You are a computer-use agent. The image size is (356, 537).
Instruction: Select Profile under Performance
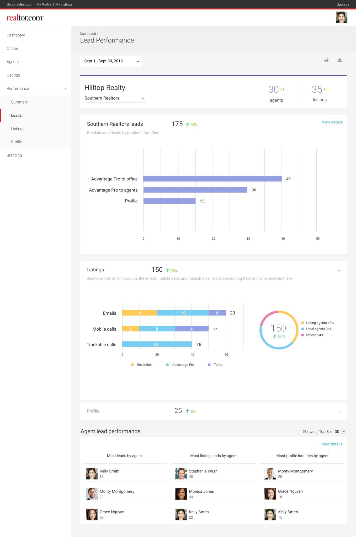pyautogui.click(x=17, y=142)
